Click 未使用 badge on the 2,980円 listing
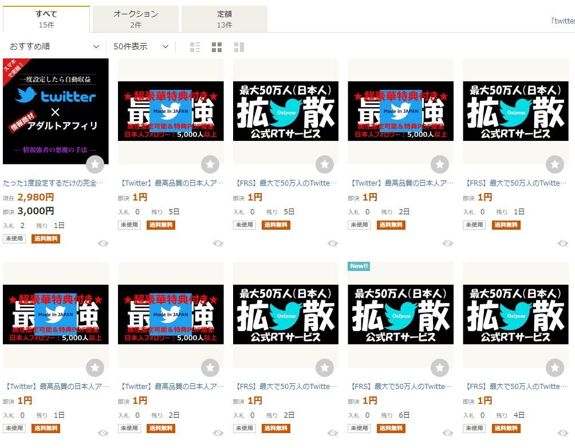This screenshot has height=448, width=575. coord(14,238)
